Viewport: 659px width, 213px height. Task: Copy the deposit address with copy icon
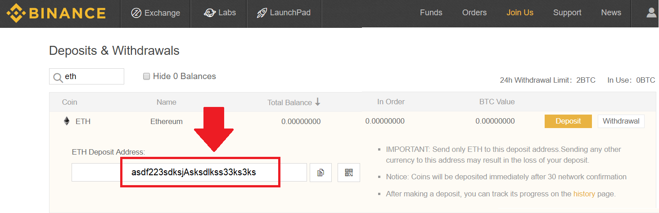320,172
